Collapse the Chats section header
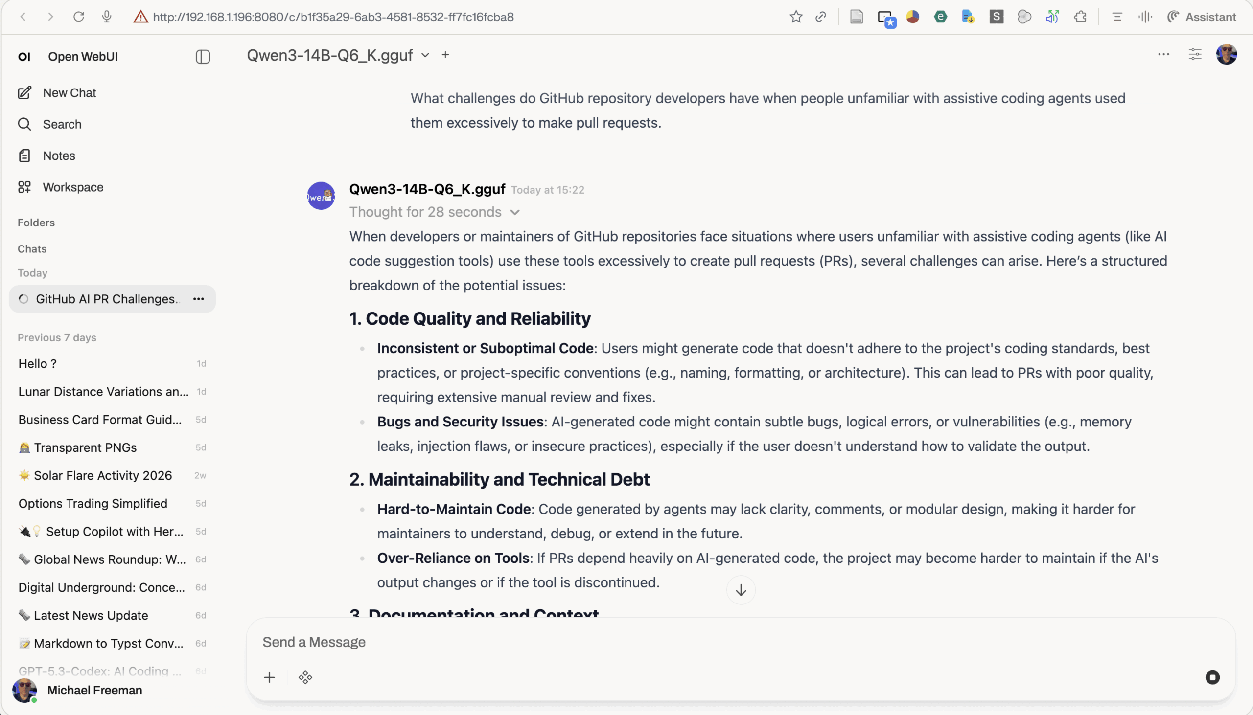 tap(32, 249)
